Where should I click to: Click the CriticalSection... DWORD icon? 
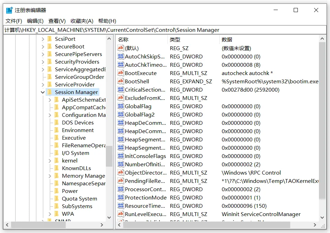[x=121, y=90]
